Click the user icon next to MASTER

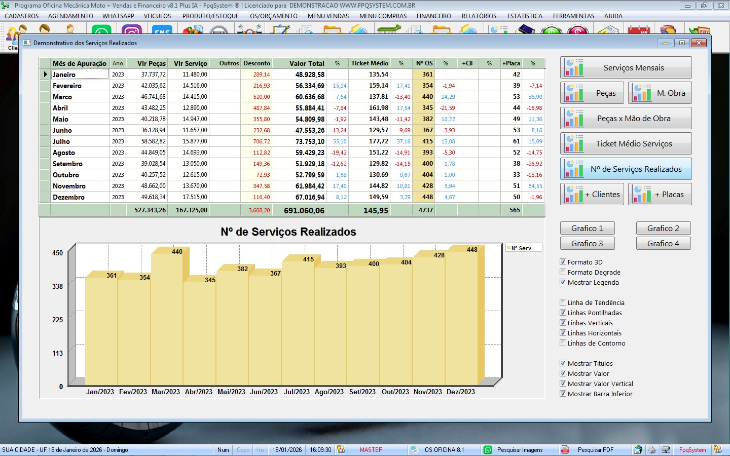341,450
